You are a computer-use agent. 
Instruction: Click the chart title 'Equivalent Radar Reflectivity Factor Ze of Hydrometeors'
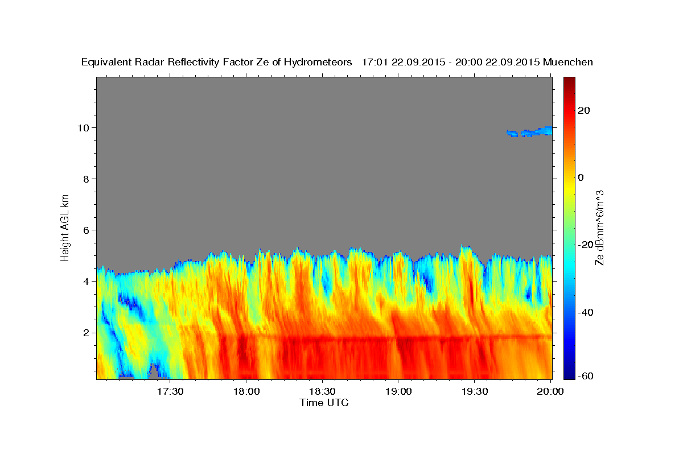pyautogui.click(x=217, y=62)
